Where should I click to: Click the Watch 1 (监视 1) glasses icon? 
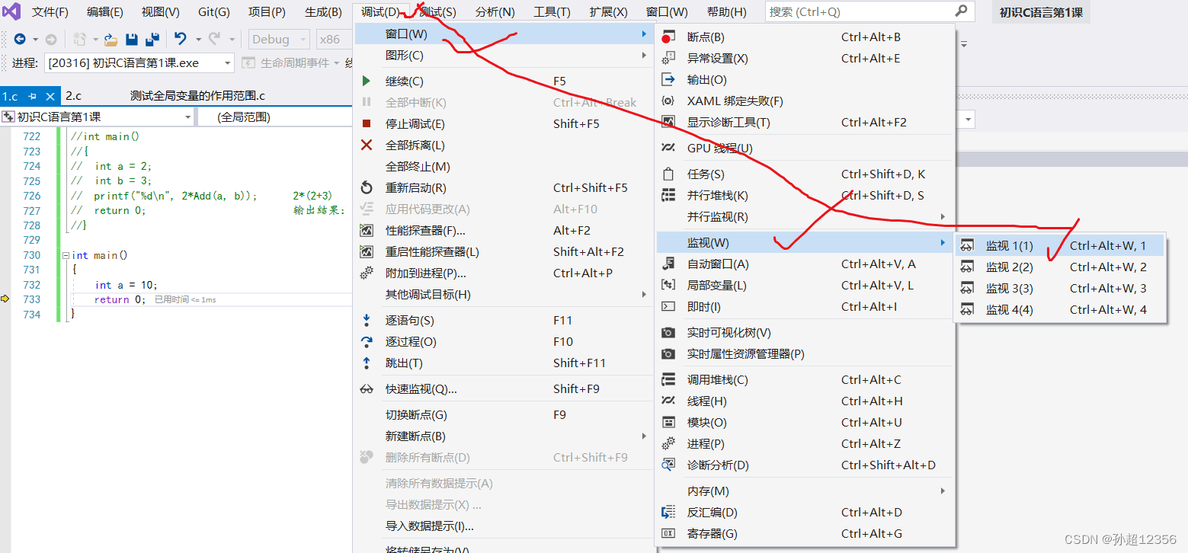[968, 245]
